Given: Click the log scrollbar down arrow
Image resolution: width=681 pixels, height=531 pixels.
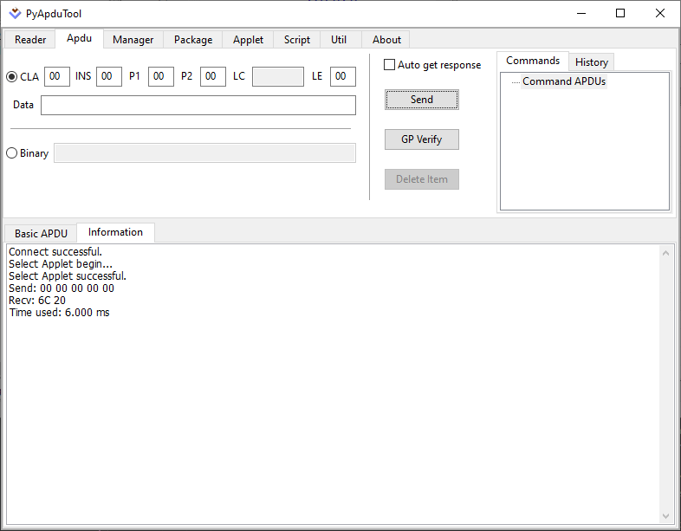Looking at the screenshot, I should click(666, 516).
